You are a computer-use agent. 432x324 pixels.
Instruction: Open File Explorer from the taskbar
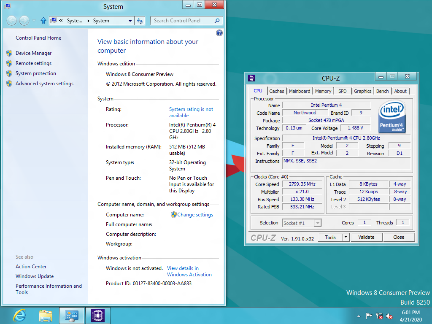coord(46,316)
